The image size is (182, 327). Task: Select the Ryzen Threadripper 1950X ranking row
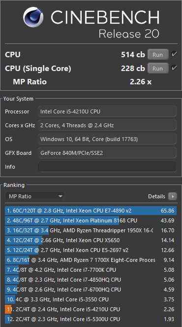tap(91, 230)
